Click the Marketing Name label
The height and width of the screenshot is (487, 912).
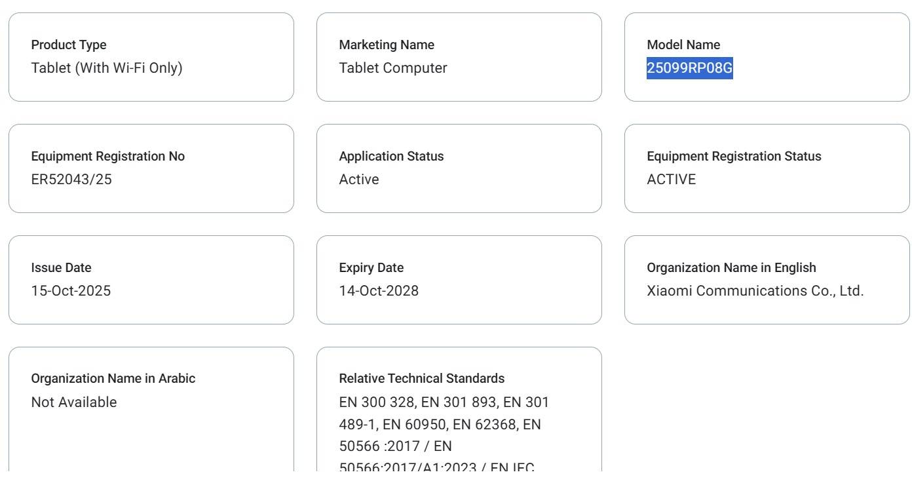[x=387, y=45]
